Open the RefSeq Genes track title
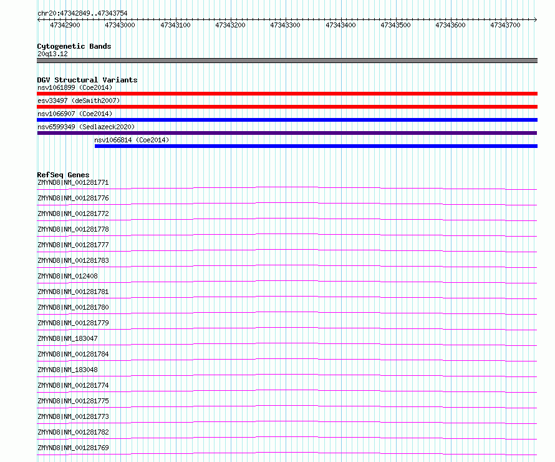555x462 pixels. tap(63, 175)
